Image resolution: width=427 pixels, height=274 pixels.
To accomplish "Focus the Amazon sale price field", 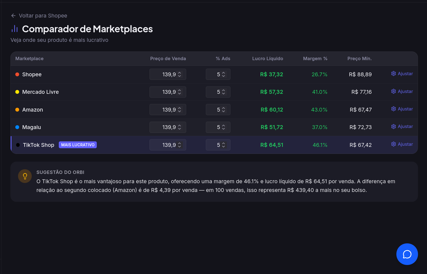I will point(168,110).
